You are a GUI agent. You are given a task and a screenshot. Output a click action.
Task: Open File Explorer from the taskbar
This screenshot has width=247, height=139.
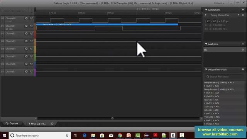(x=93, y=136)
